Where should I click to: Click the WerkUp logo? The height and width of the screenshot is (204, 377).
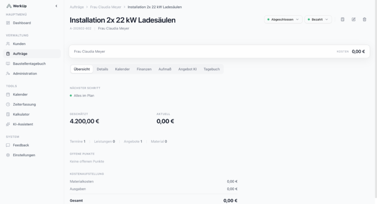pos(17,6)
